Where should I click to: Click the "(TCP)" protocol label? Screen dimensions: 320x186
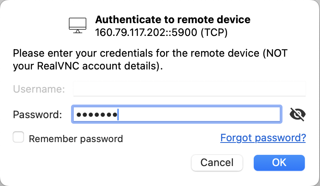coord(214,32)
